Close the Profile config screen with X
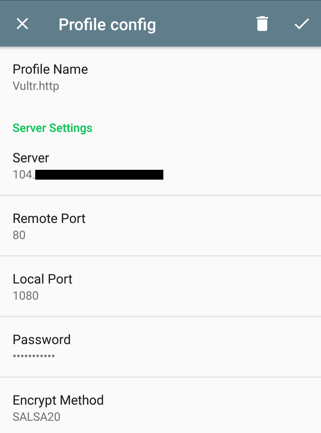Viewport: 321px width, 433px height. tap(22, 24)
